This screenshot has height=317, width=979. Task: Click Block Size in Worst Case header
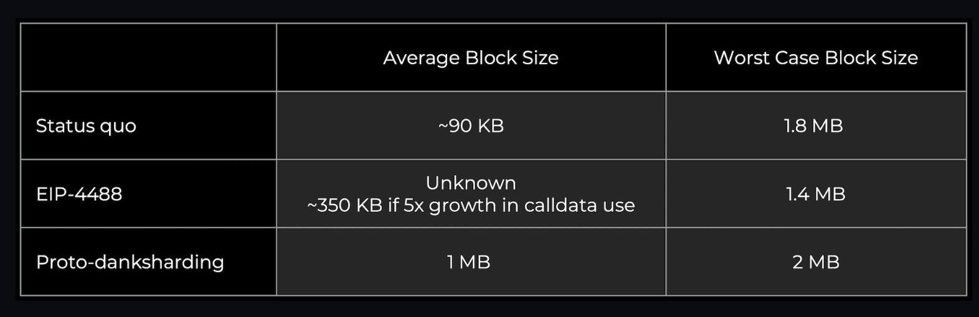pos(871,58)
